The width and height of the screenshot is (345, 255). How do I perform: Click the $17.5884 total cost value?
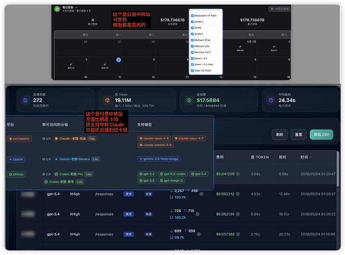(208, 100)
